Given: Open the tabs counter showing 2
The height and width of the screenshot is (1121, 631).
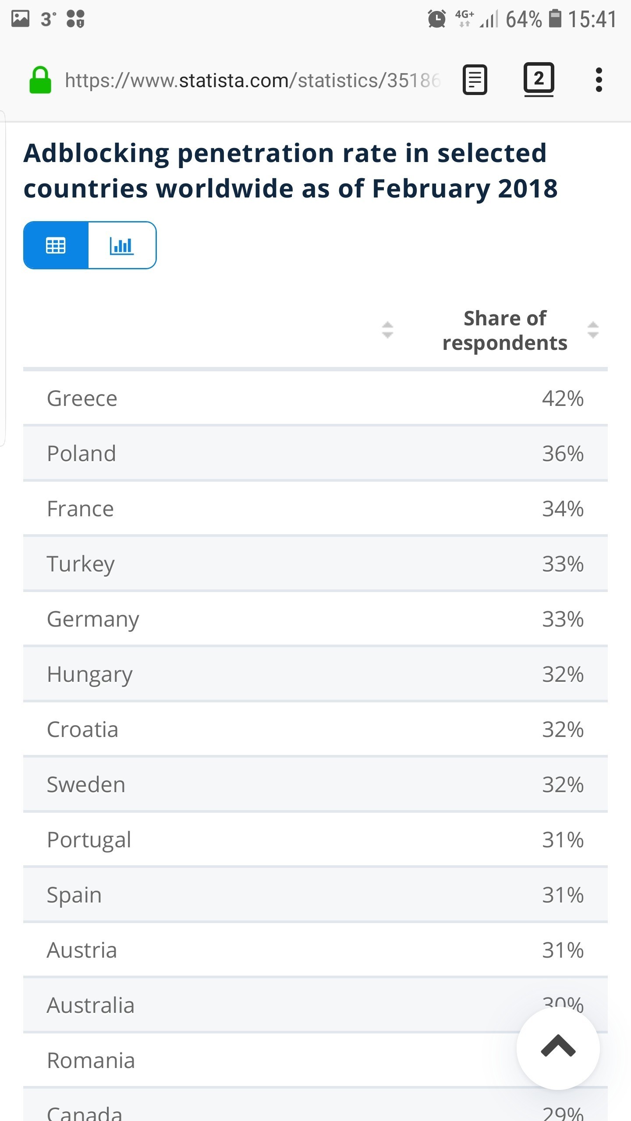Looking at the screenshot, I should coord(539,79).
